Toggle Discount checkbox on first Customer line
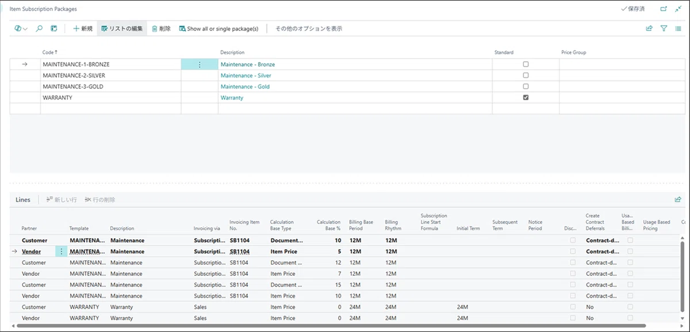 572,240
